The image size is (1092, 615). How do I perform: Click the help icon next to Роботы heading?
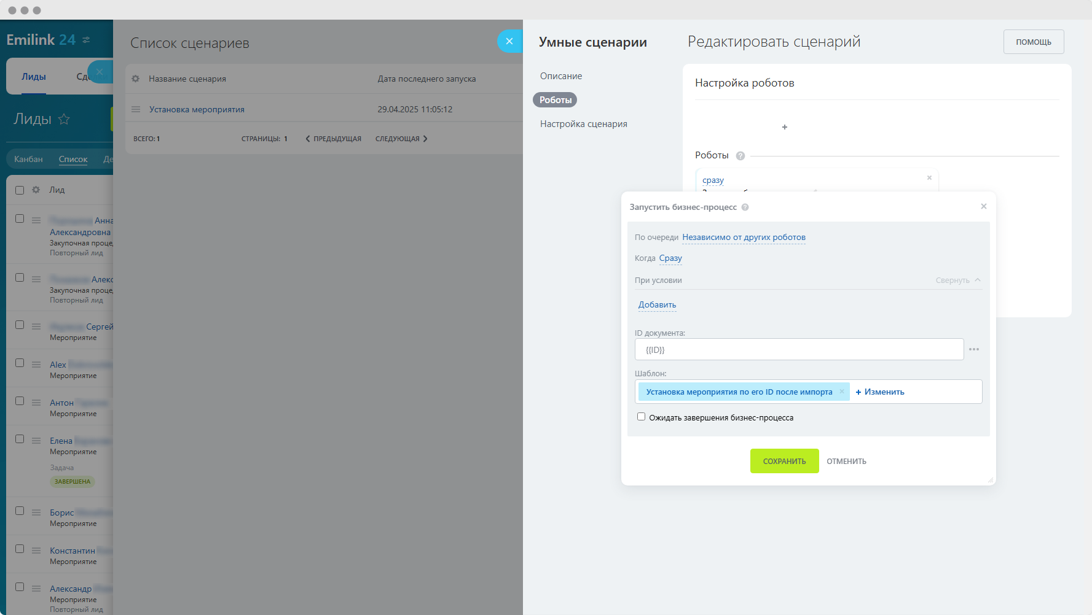[740, 156]
